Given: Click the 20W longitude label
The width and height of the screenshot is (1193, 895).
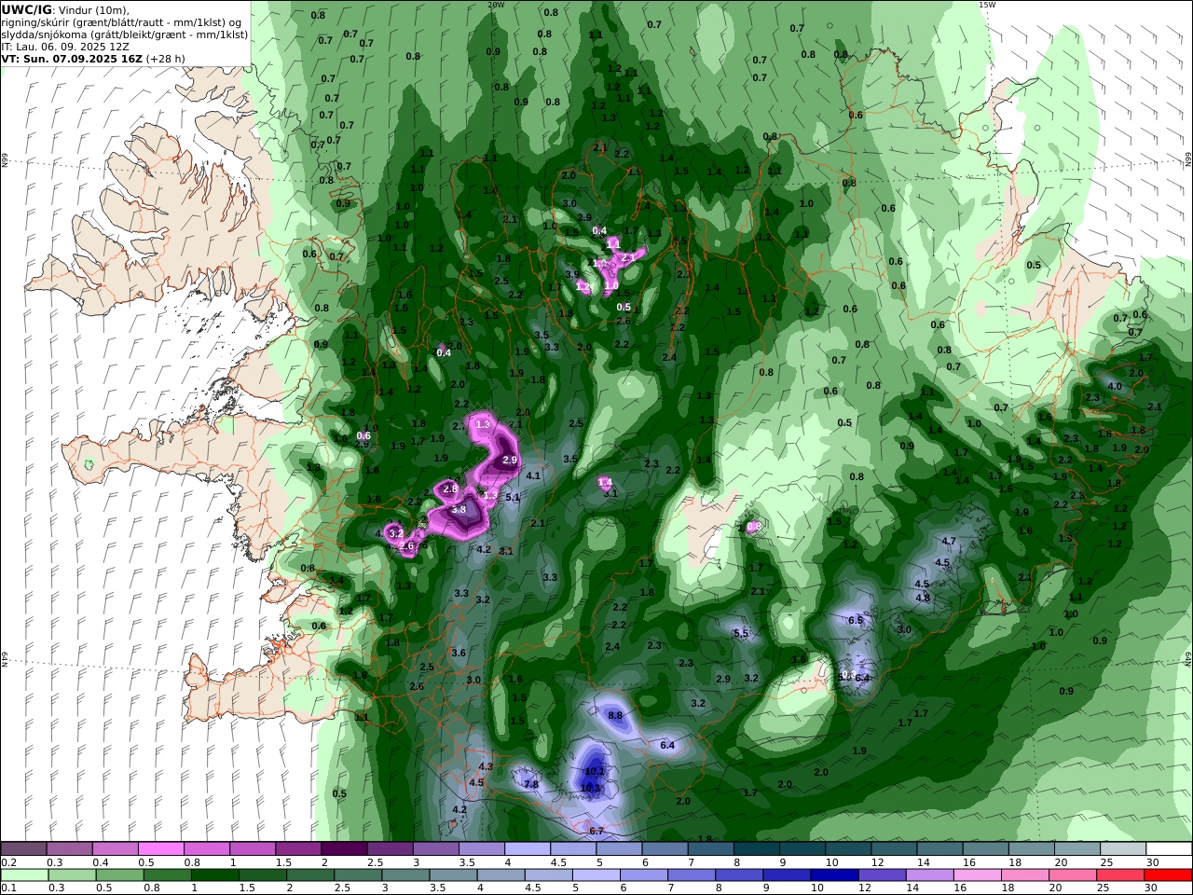Looking at the screenshot, I should pos(496,5).
